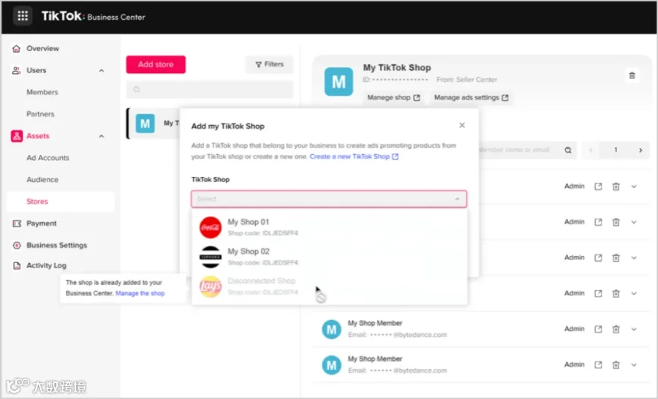Click the store search input field
The width and height of the screenshot is (658, 399).
point(210,89)
